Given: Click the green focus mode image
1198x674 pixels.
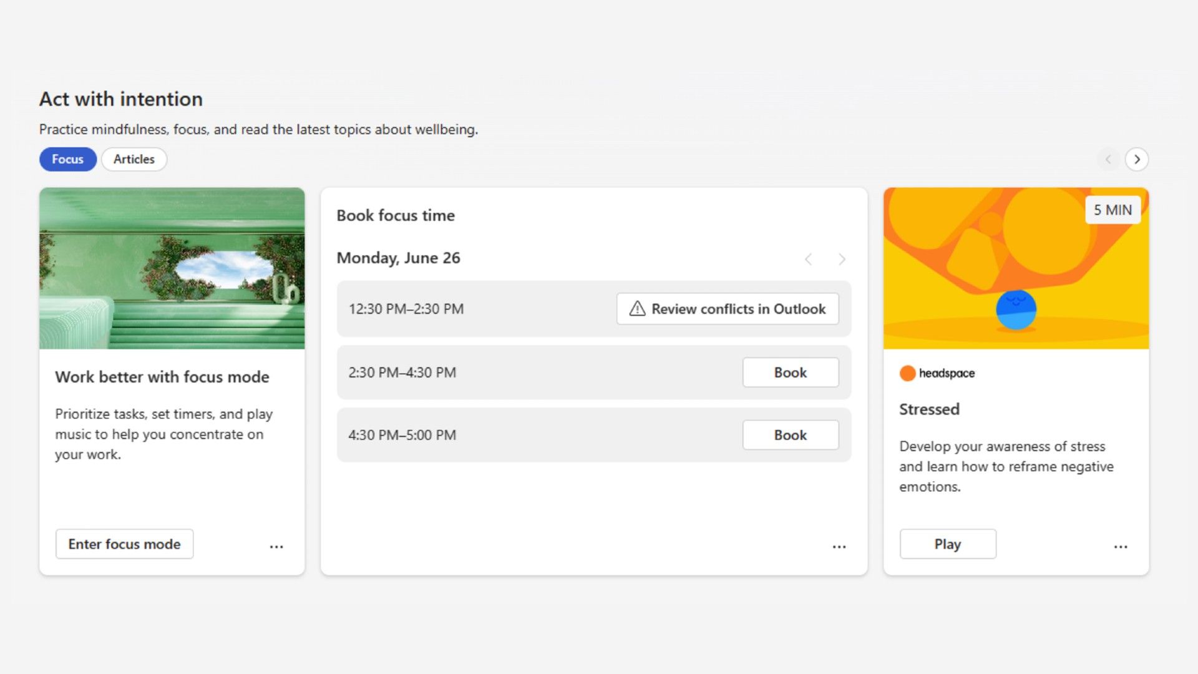Looking at the screenshot, I should (172, 268).
